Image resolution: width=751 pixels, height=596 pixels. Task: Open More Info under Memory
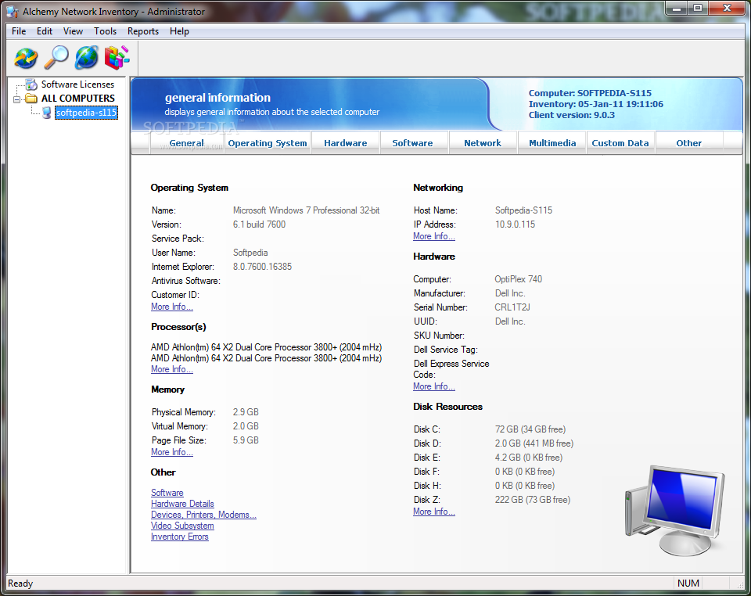172,452
